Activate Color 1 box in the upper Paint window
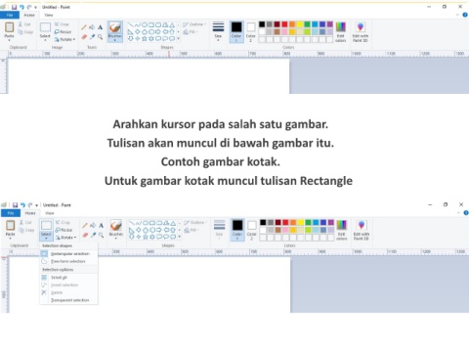 pos(236,32)
